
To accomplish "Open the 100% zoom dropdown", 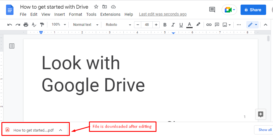I will 59,25.
